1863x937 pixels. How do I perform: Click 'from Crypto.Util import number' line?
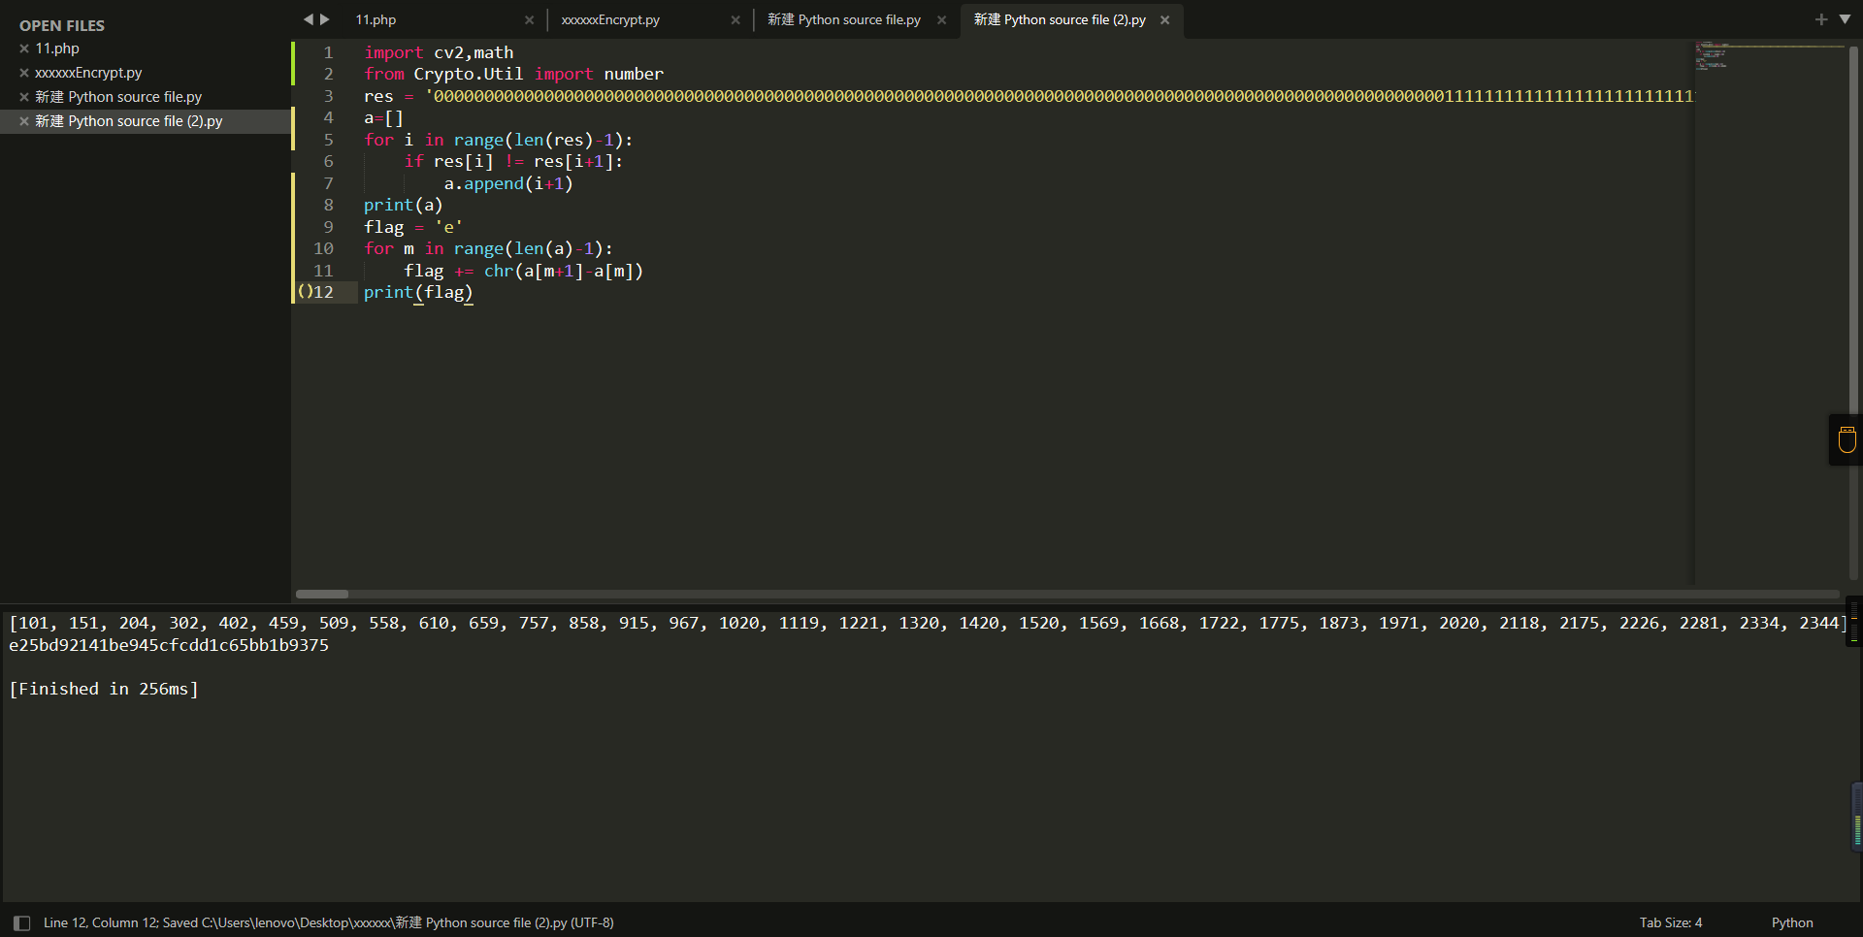pyautogui.click(x=513, y=74)
